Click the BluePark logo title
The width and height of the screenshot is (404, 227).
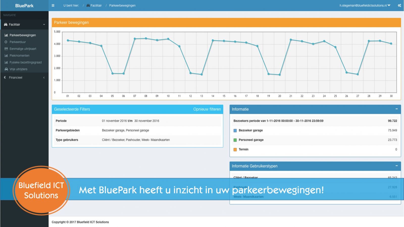24,6
